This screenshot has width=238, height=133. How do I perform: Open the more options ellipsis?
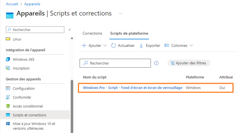(121, 14)
